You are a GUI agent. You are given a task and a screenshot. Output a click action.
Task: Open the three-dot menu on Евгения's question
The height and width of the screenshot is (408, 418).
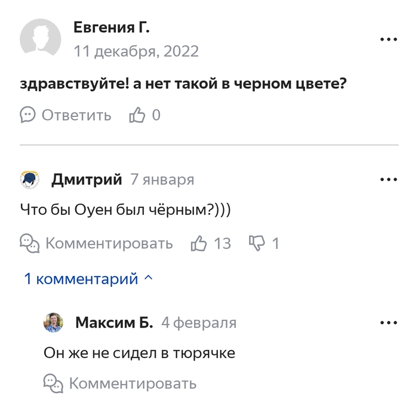389,39
